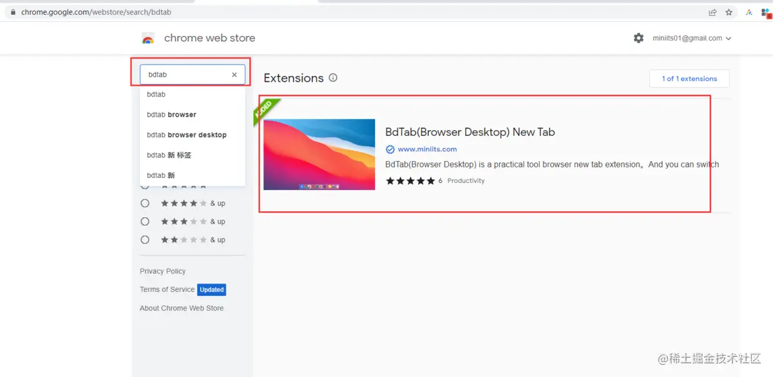773x377 pixels.
Task: Expand the miniits01@gmail.com account dropdown
Action: pyautogui.click(x=691, y=38)
